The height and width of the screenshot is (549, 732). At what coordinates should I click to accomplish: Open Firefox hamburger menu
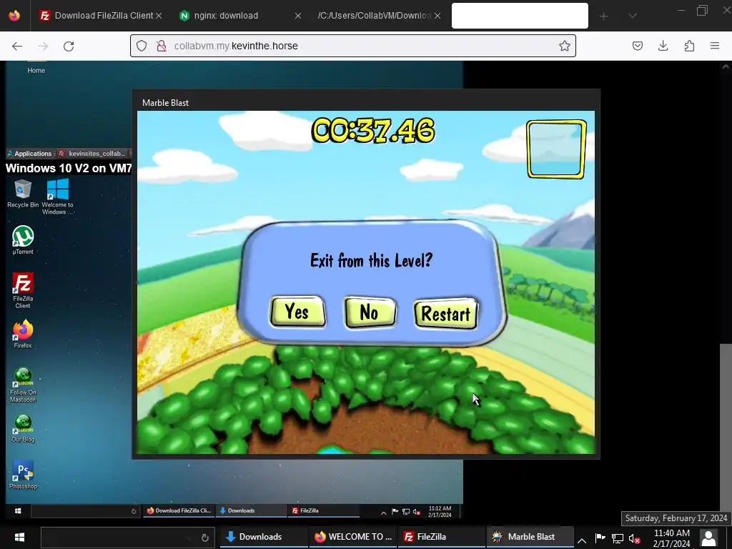[x=715, y=46]
